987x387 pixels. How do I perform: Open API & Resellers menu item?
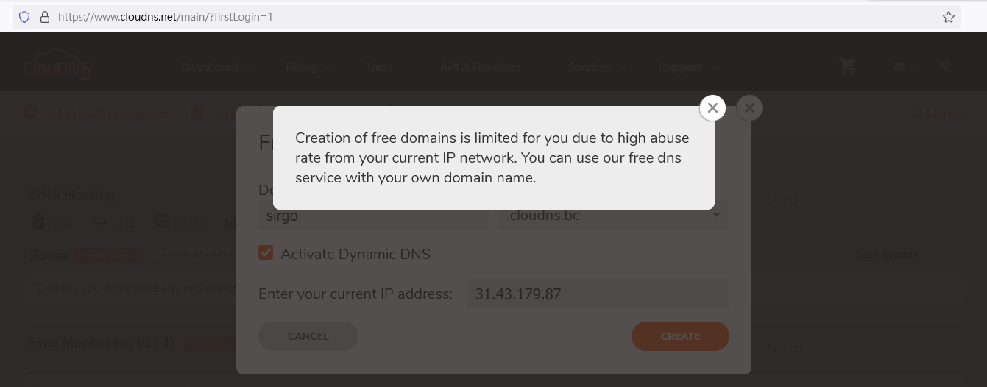[x=480, y=68]
